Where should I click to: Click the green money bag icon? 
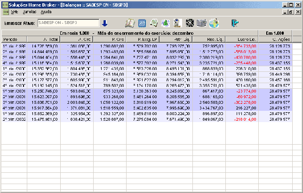[x=166, y=23]
